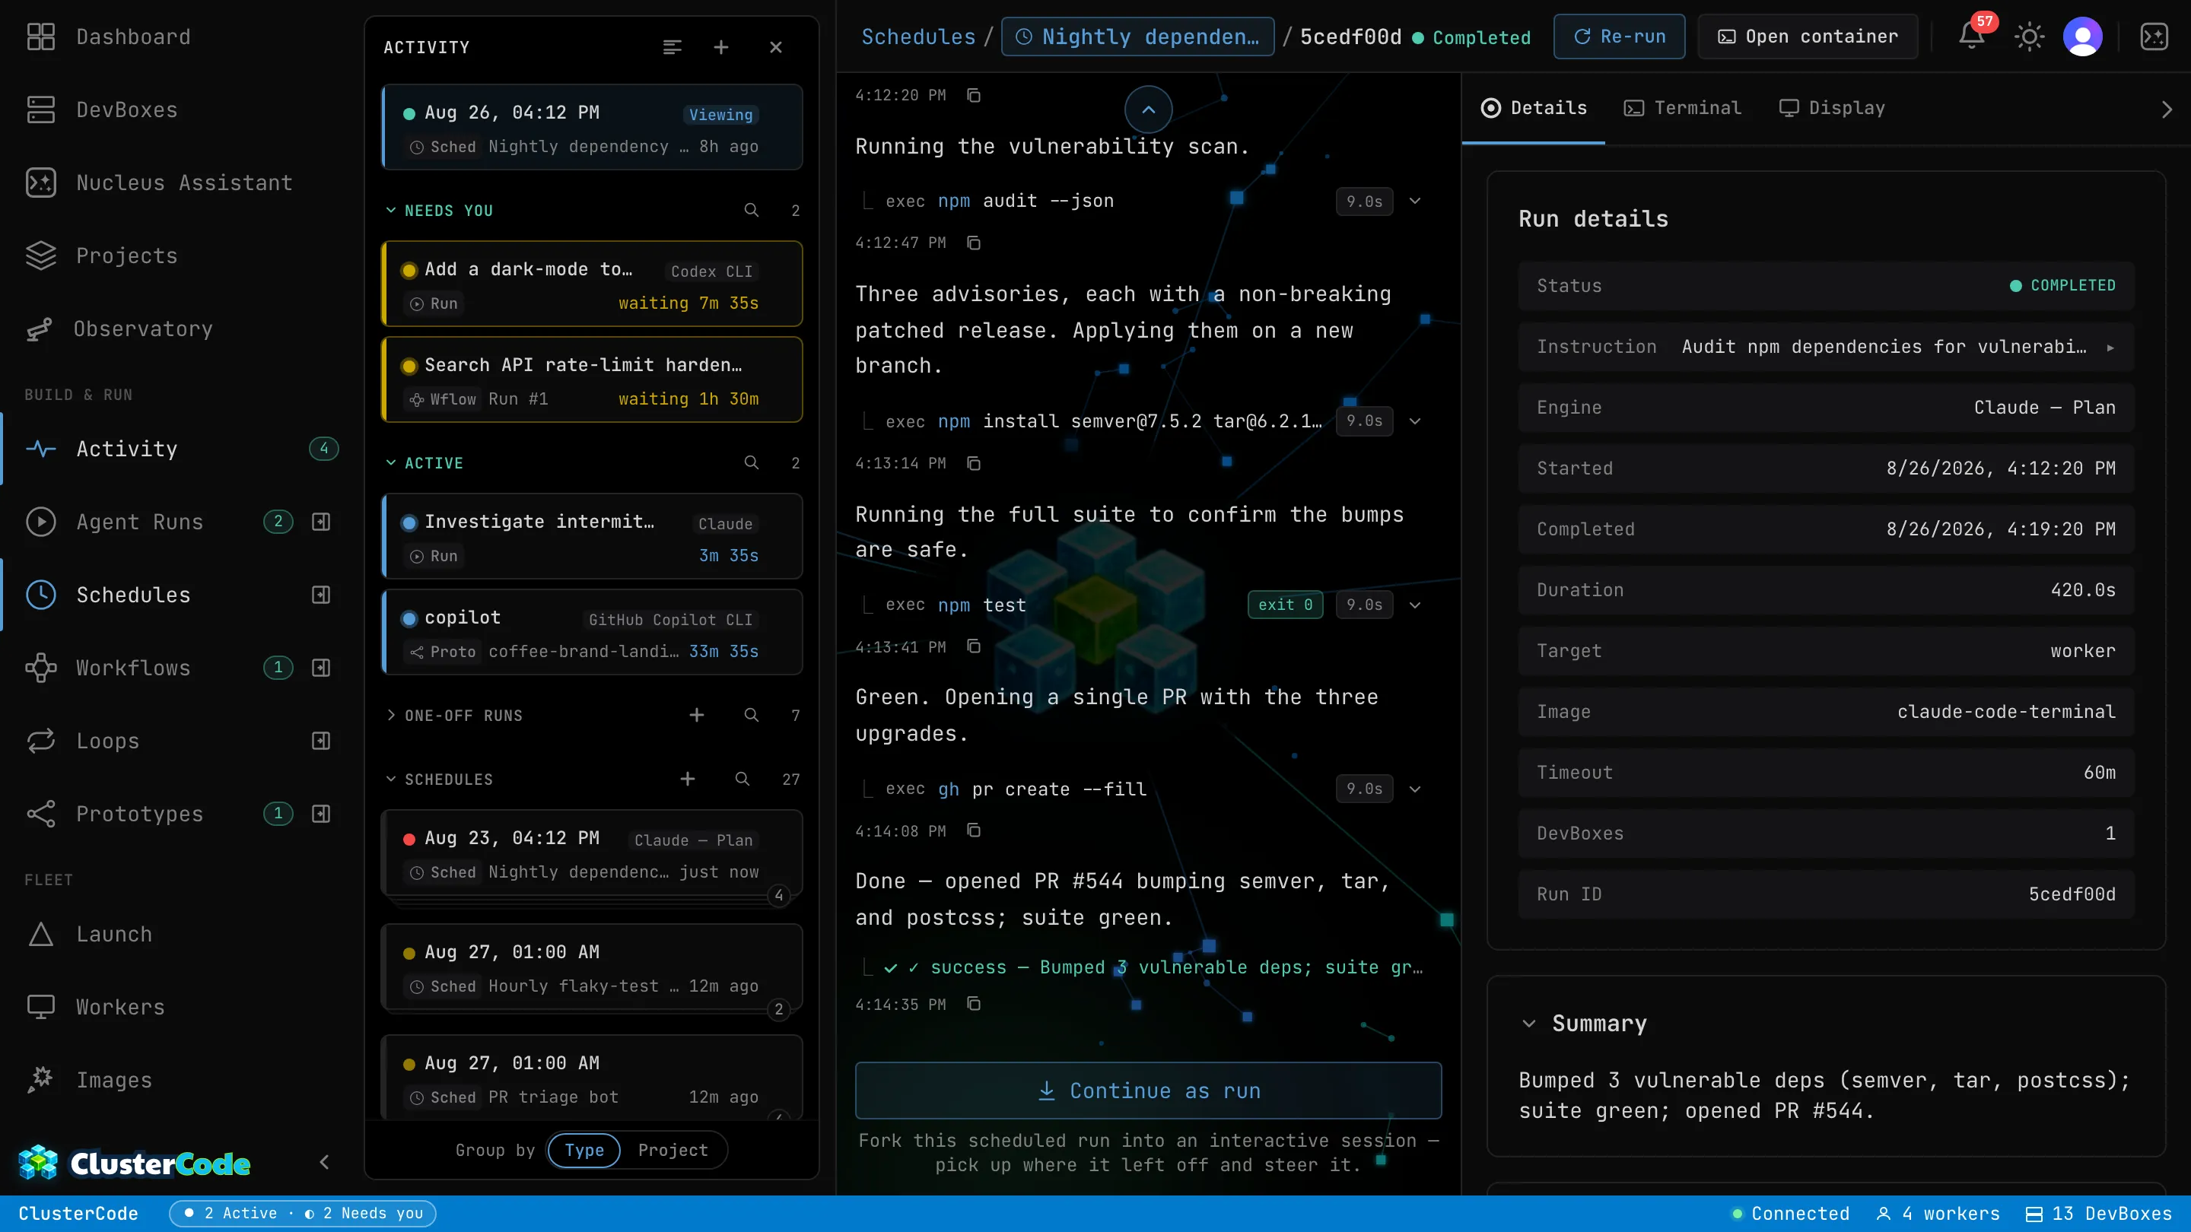Copy the 4:13:41 PM log entry
This screenshot has height=1232, width=2191.
973,647
